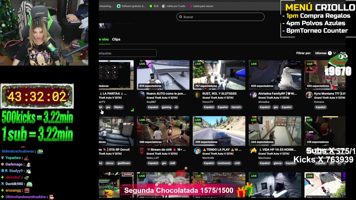The width and height of the screenshot is (356, 200).
Task: Click the 'gta' tag under Ahriadna
Action: 275,107
